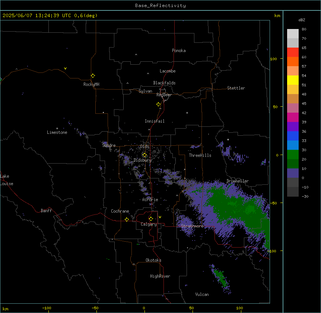This screenshot has width=321, height=313.
Task: Click the Okotoks town label
Action: (x=153, y=260)
